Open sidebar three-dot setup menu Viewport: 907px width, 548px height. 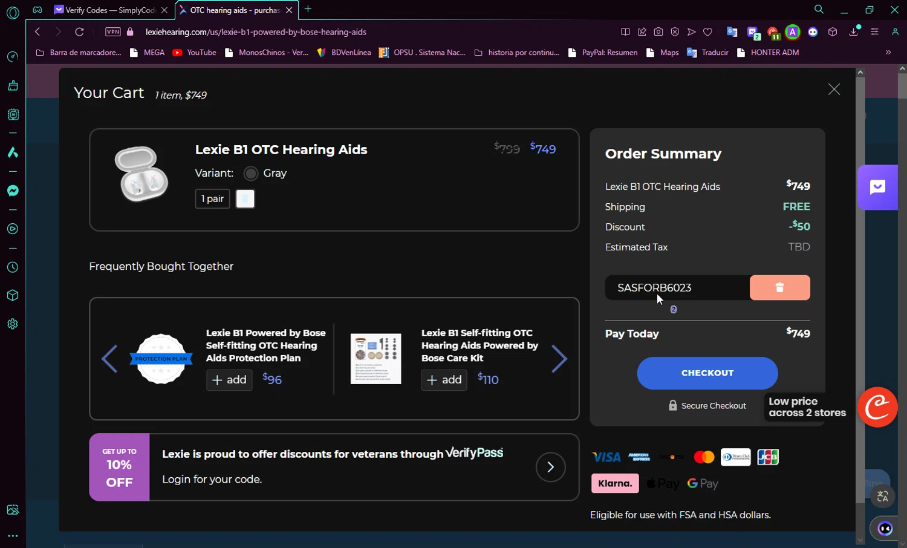(13, 536)
